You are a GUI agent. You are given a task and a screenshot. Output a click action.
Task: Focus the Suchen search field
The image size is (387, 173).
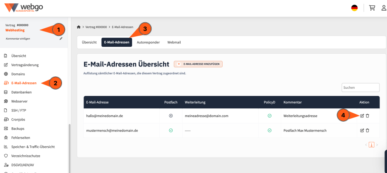click(x=360, y=88)
